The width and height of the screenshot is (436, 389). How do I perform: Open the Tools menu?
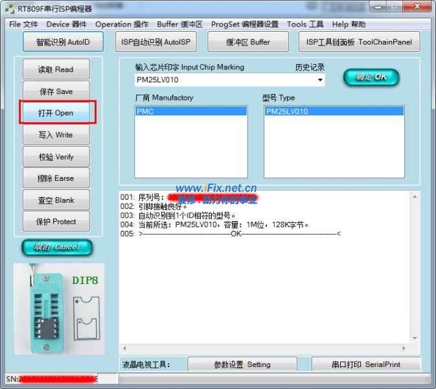tap(305, 25)
